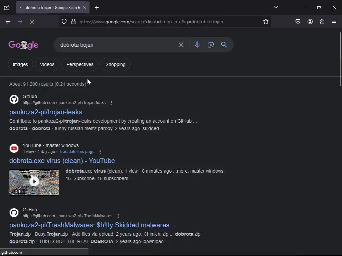Image resolution: width=342 pixels, height=256 pixels.
Task: Open Firefox recent browsing view icon
Action: click(x=7, y=8)
